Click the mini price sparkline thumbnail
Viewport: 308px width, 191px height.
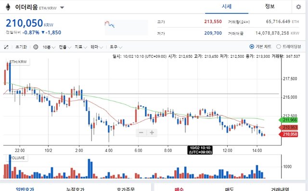126,27
